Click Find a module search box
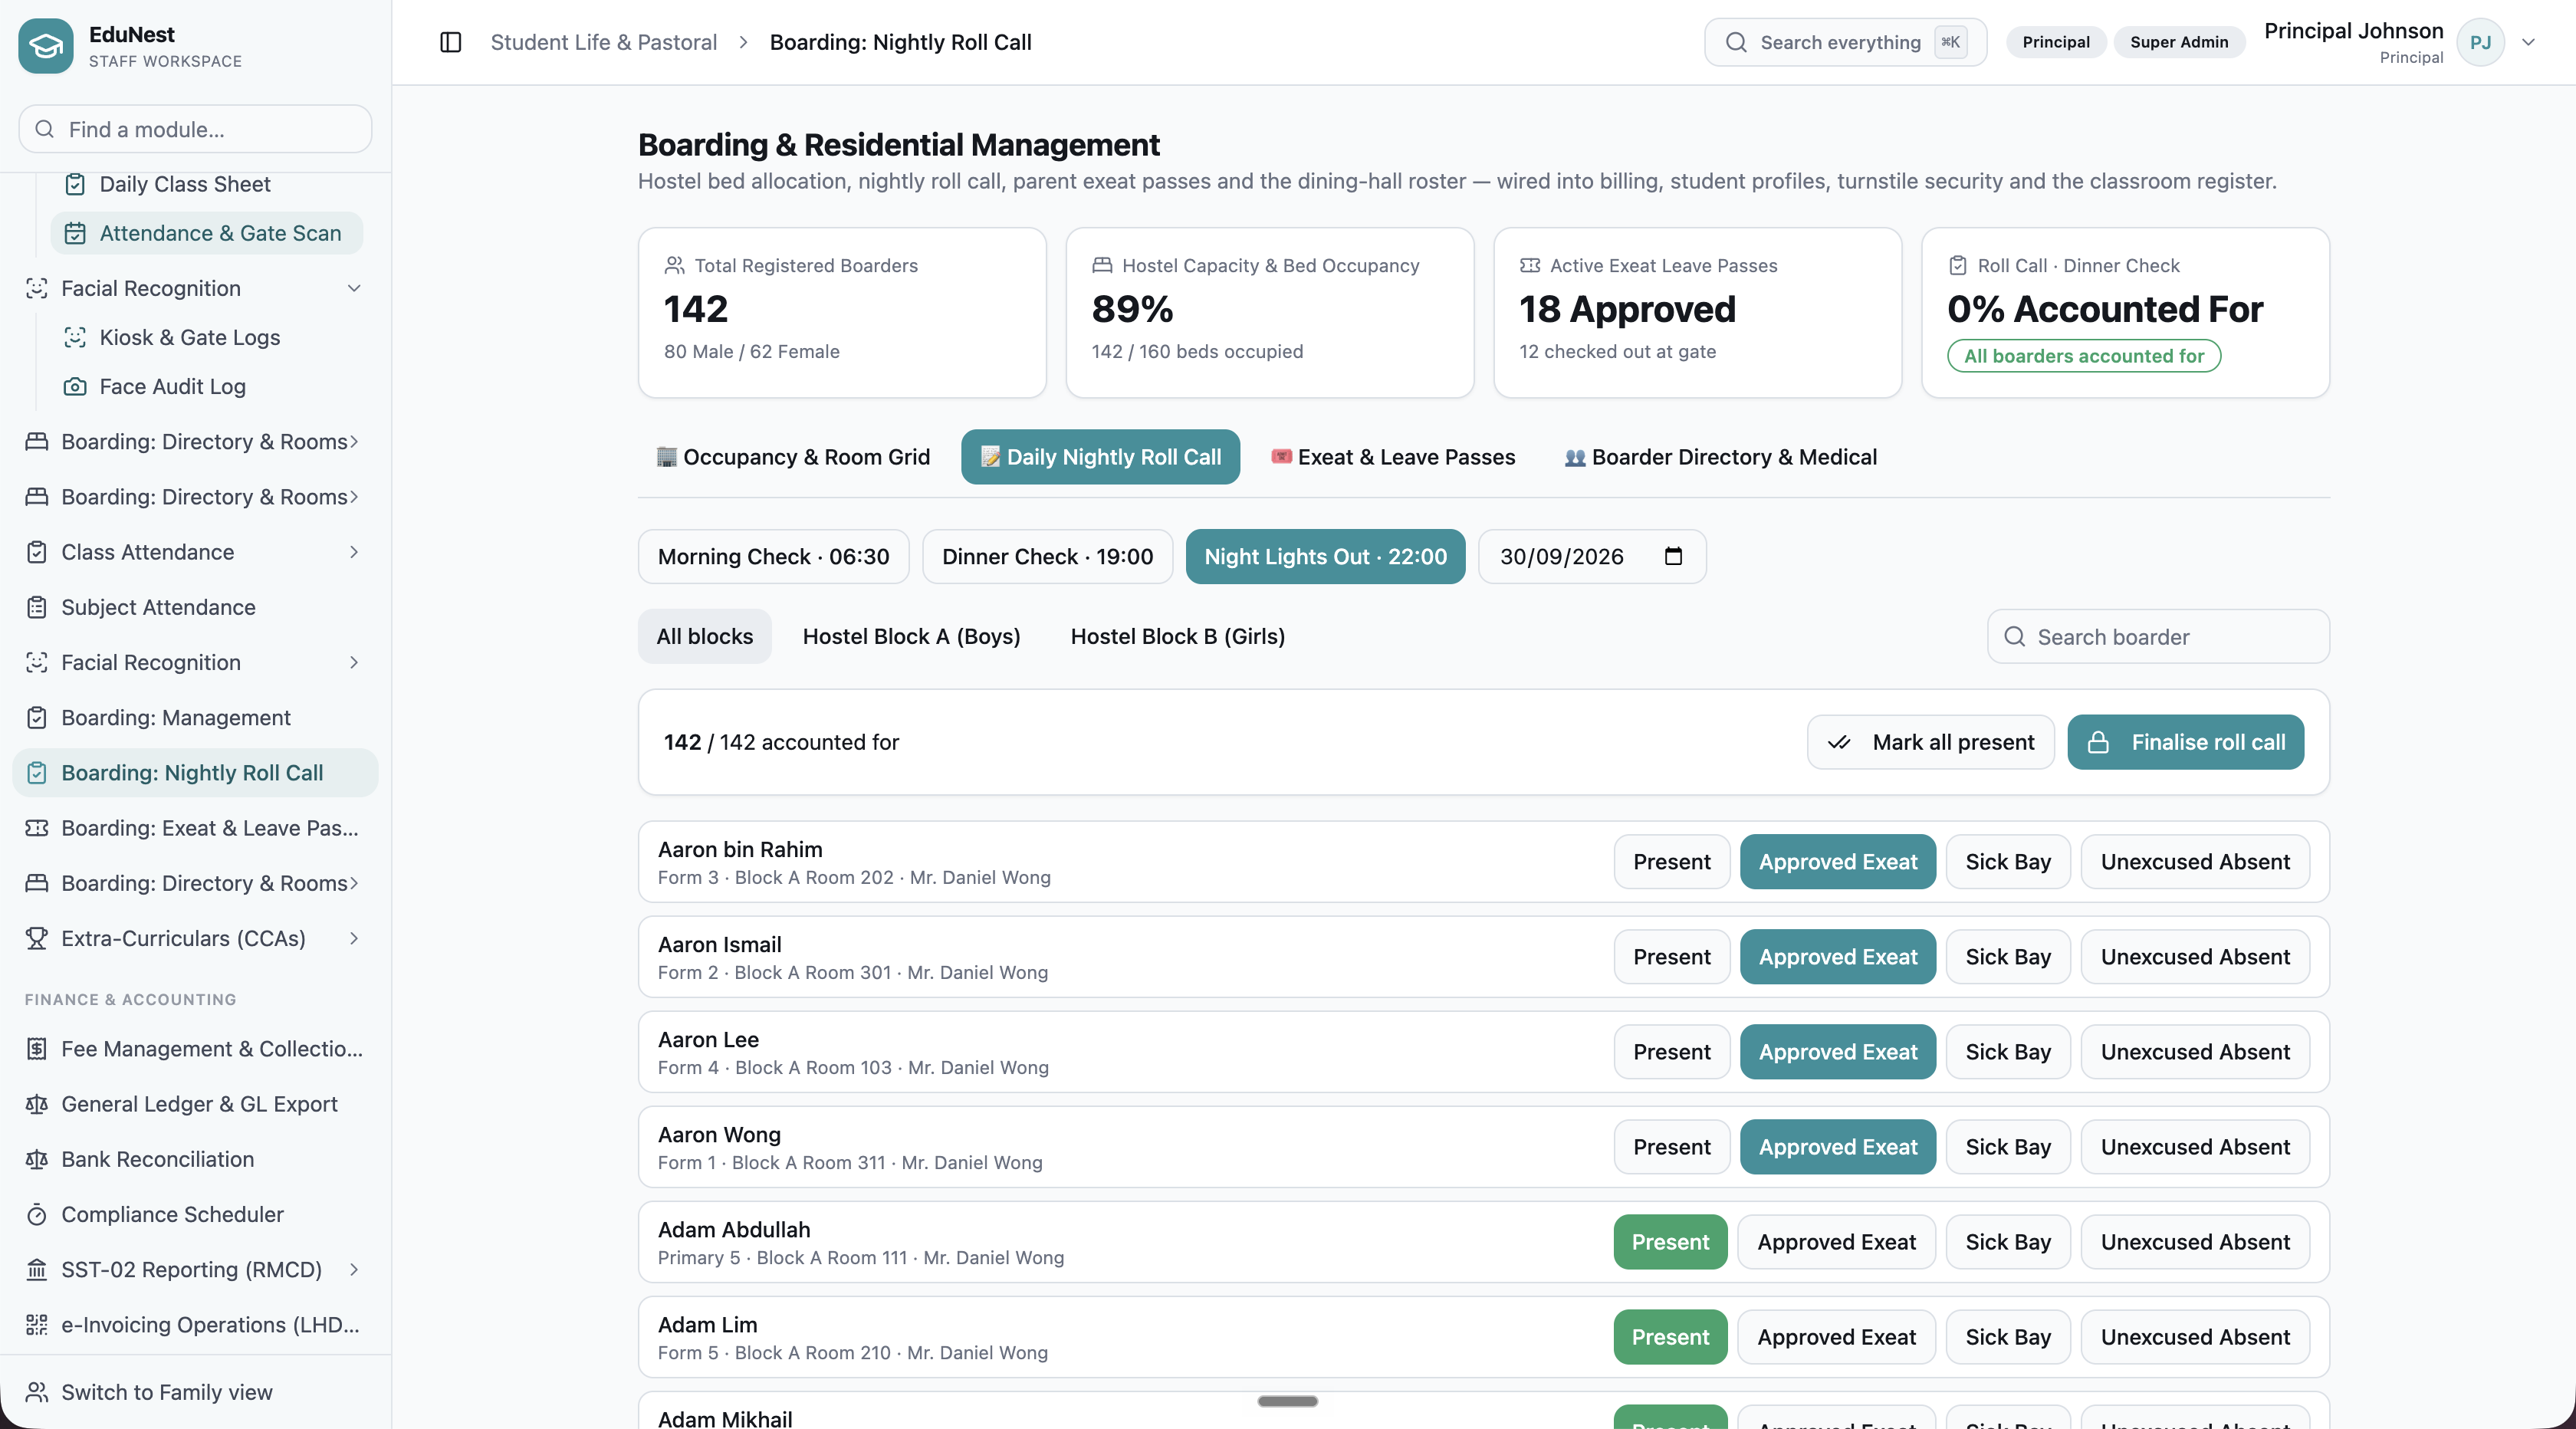Viewport: 2576px width, 1429px height. [x=195, y=129]
